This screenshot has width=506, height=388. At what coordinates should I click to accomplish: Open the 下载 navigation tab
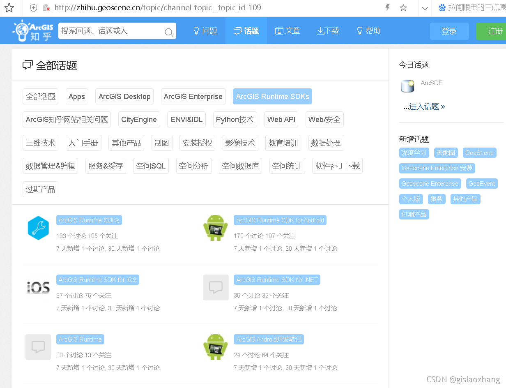pos(328,31)
